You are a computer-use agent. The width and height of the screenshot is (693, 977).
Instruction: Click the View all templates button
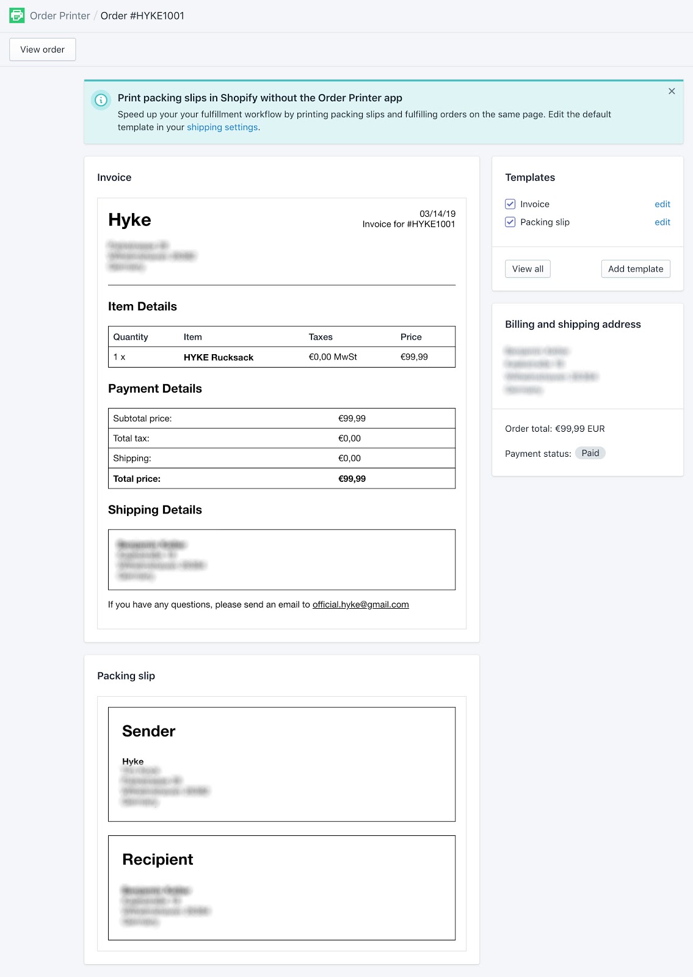tap(528, 269)
